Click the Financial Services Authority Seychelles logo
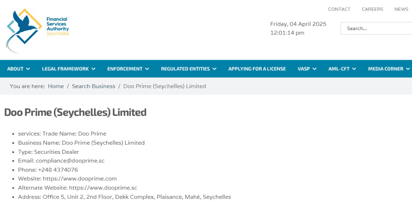 tap(37, 30)
